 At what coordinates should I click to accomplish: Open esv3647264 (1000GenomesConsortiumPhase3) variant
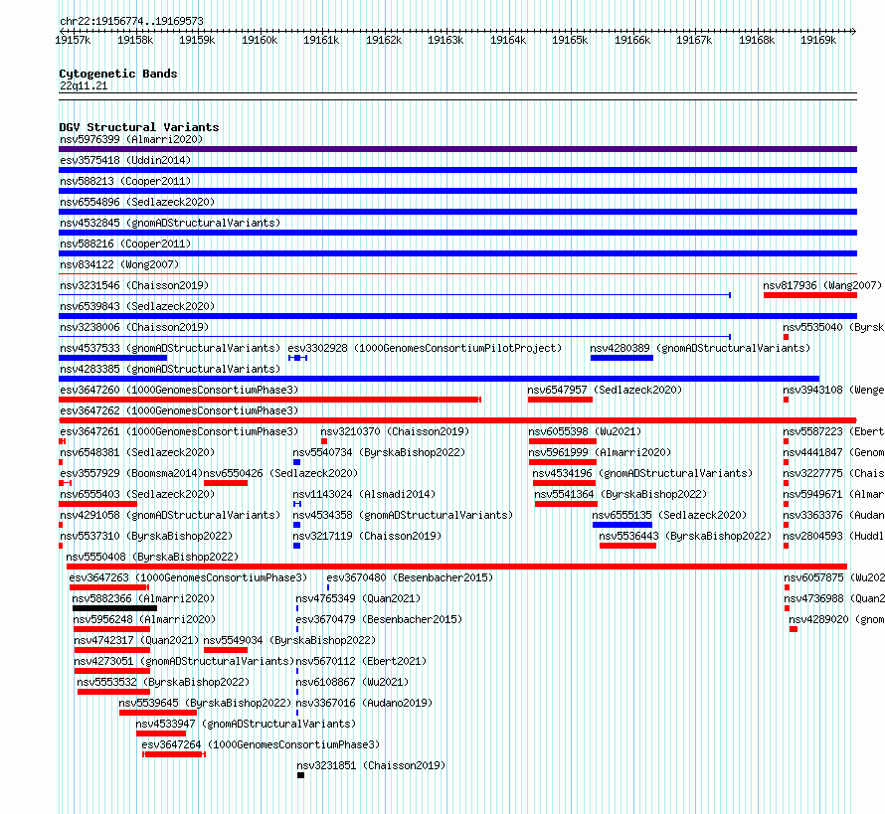click(x=261, y=744)
